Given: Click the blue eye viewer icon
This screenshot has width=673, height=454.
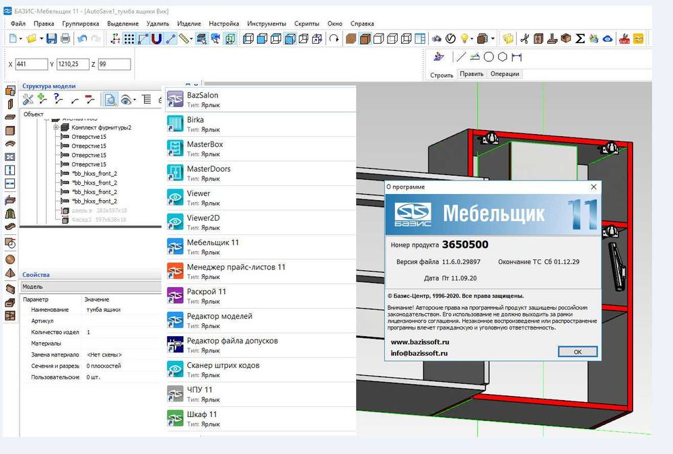Looking at the screenshot, I should tap(607, 38).
